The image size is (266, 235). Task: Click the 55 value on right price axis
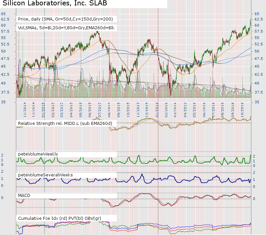257,38
